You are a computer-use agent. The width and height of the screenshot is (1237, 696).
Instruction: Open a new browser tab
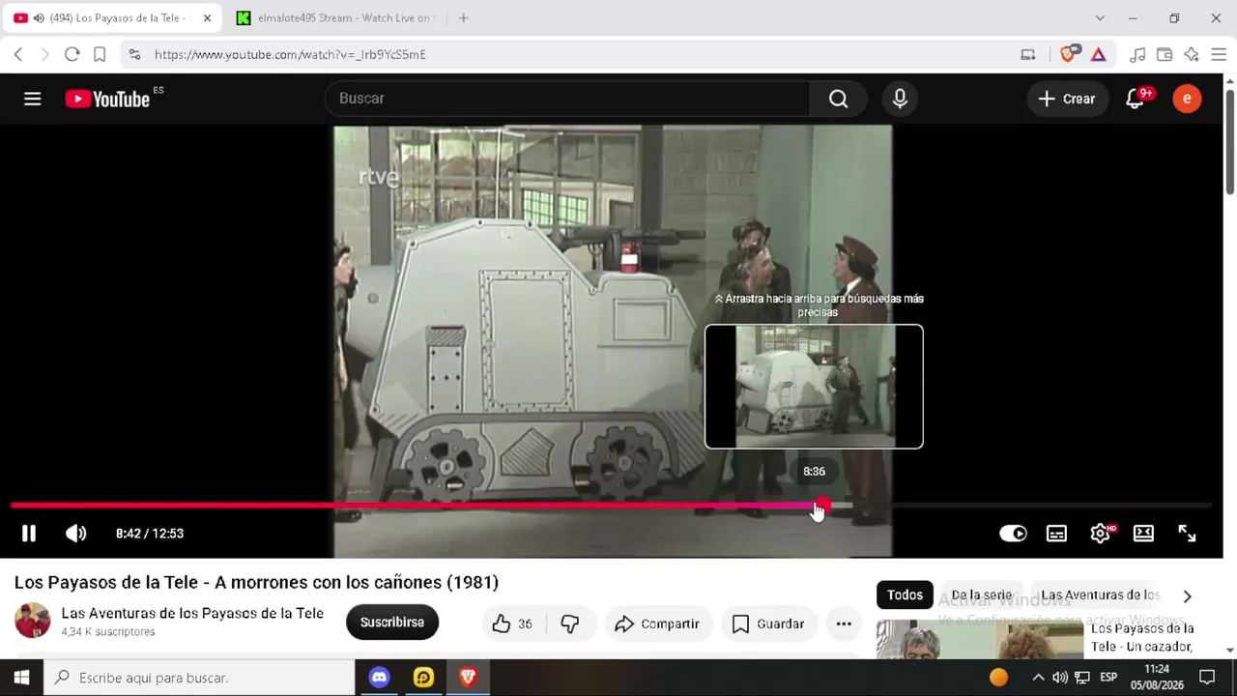pos(463,18)
